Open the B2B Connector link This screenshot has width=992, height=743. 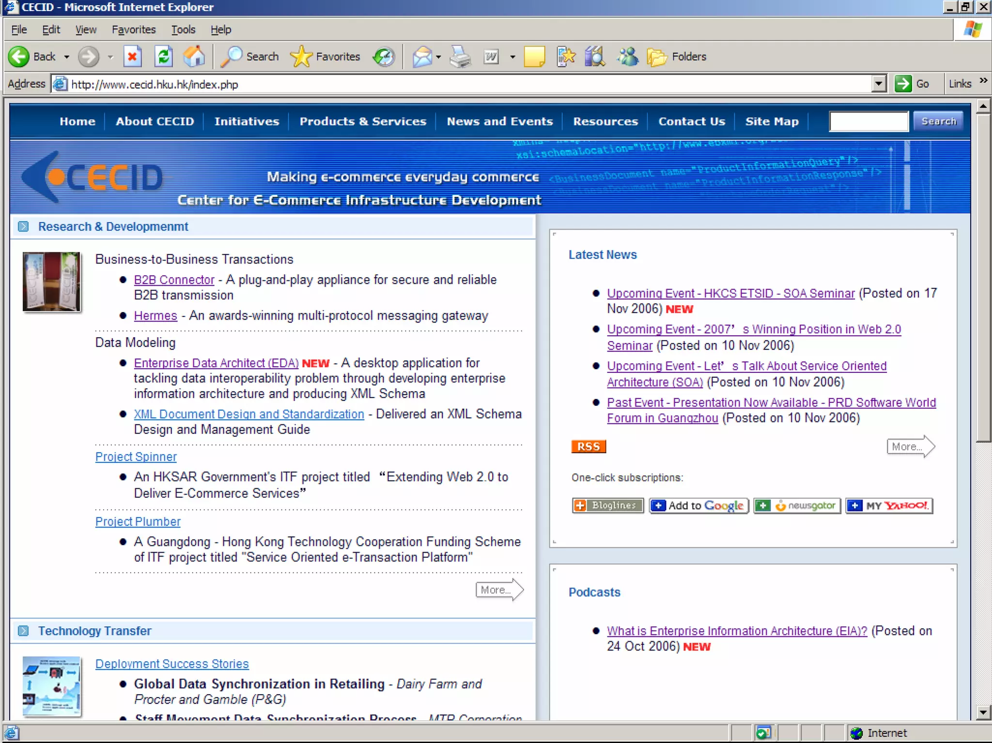click(174, 280)
